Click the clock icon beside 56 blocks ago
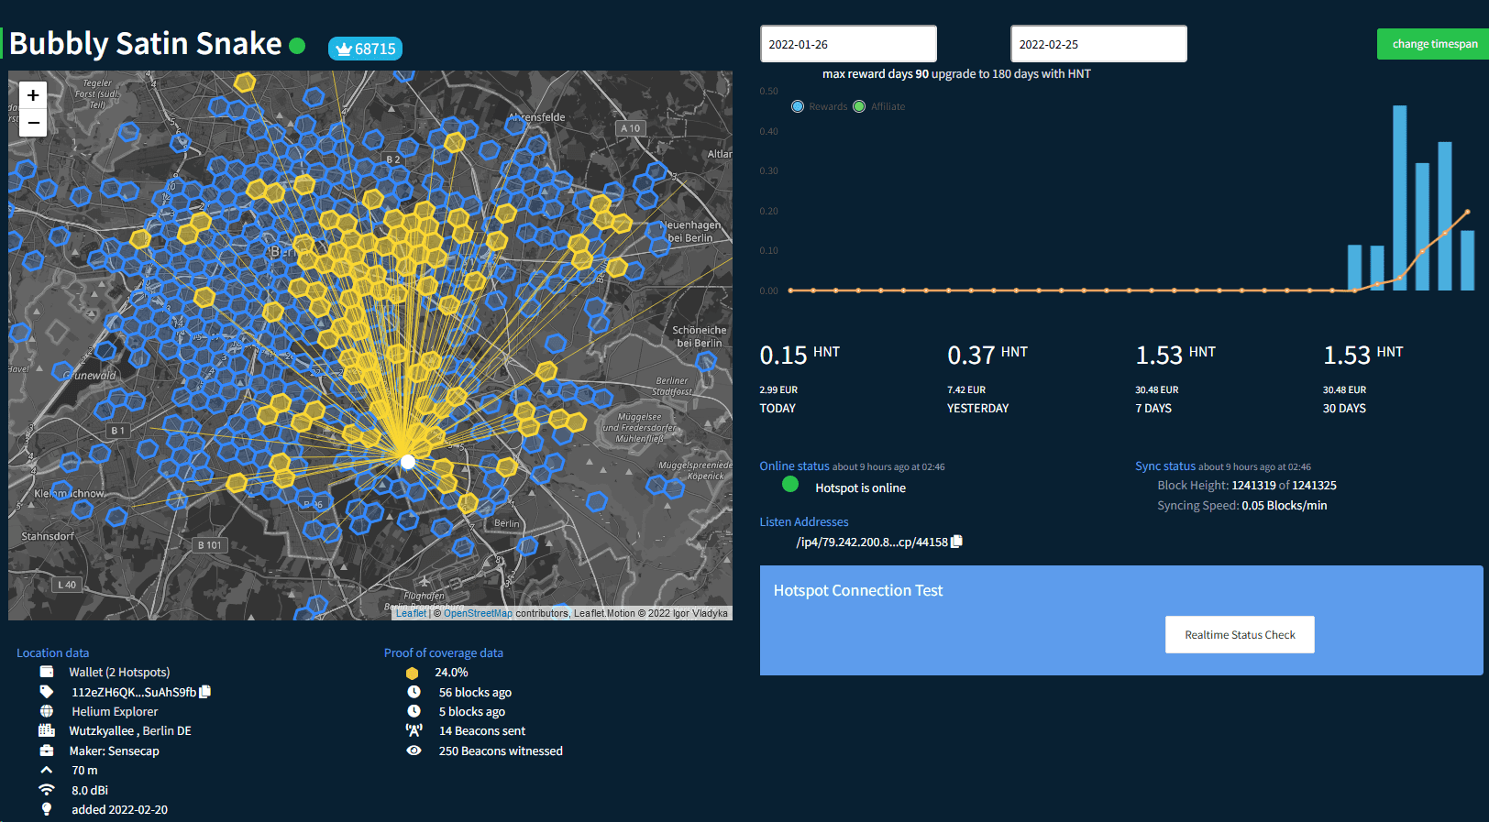This screenshot has width=1489, height=822. (414, 692)
